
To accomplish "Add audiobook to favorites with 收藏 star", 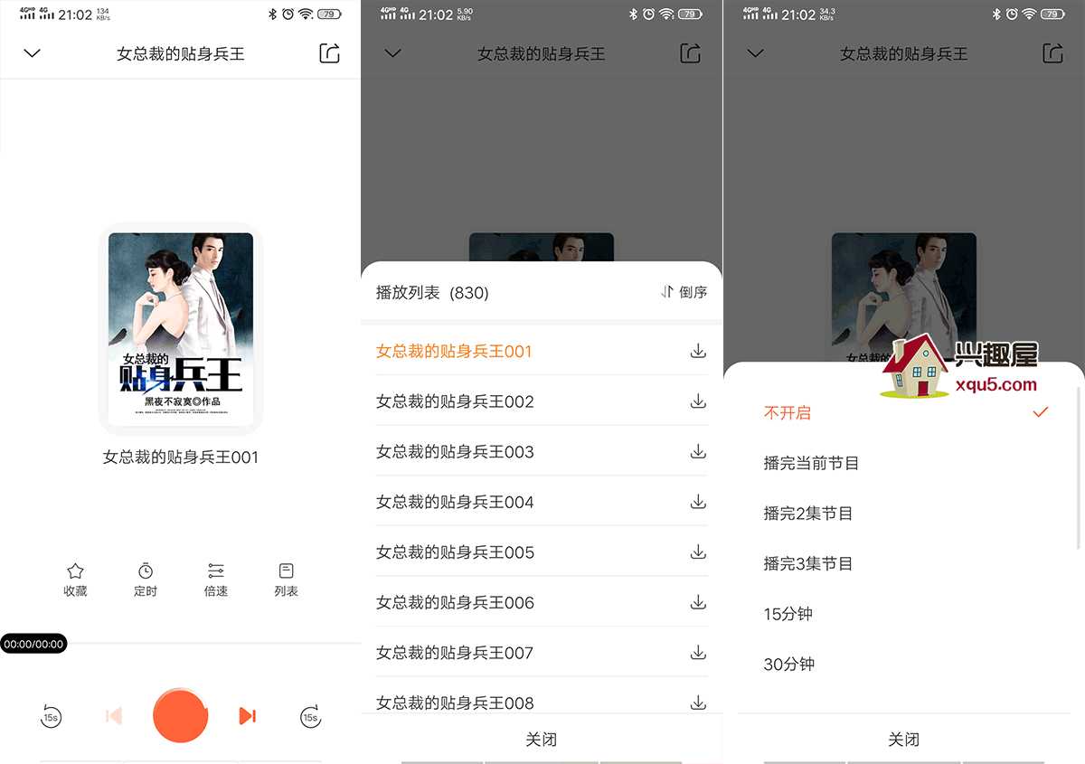I will [75, 580].
